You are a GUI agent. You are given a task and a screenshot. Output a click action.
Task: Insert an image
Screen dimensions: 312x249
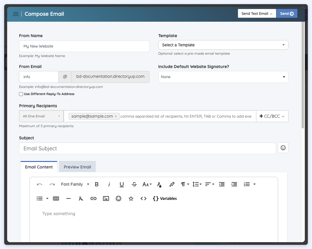[106, 198]
